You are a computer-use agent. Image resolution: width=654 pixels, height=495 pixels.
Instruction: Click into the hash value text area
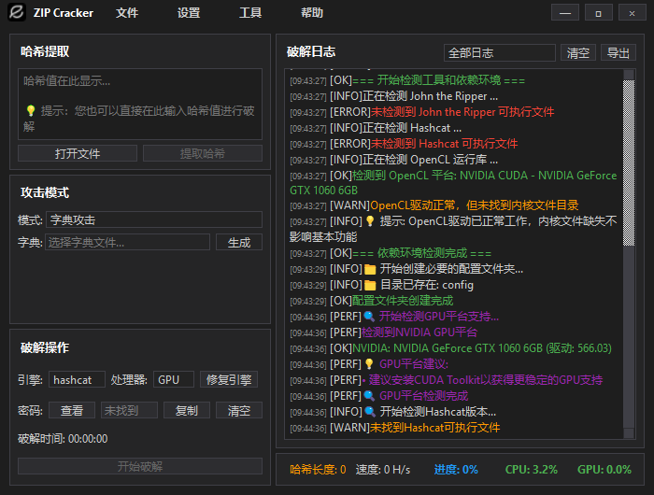[140, 105]
